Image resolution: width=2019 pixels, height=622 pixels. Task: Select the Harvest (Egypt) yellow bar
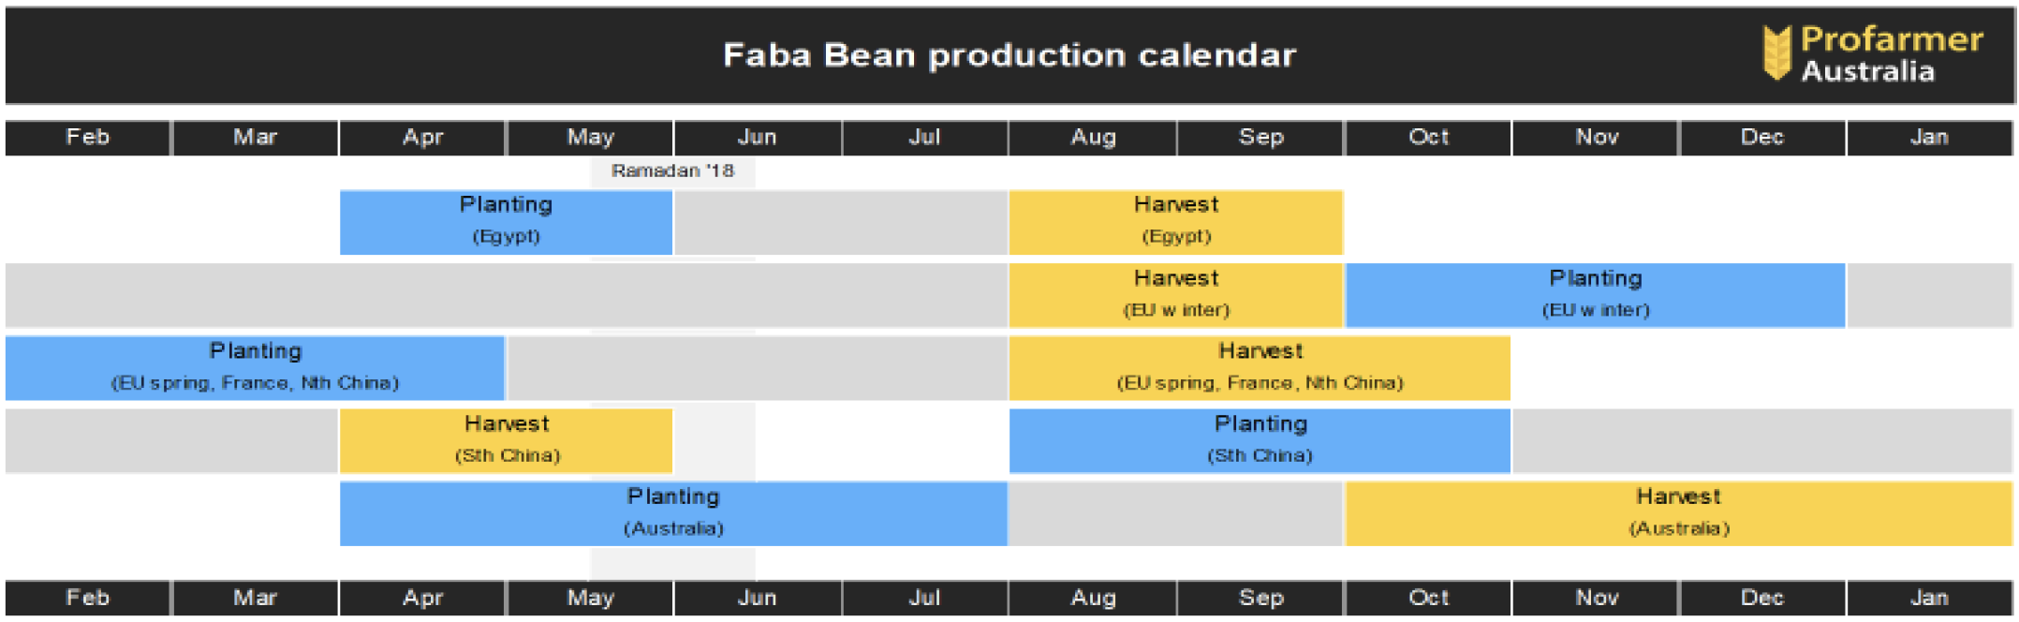point(1176,222)
